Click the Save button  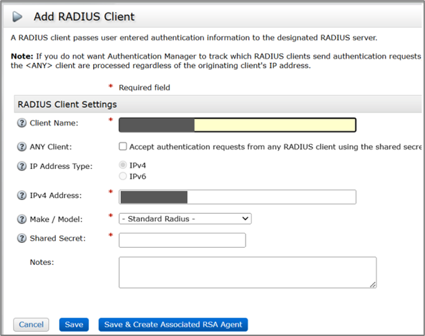[x=74, y=324]
